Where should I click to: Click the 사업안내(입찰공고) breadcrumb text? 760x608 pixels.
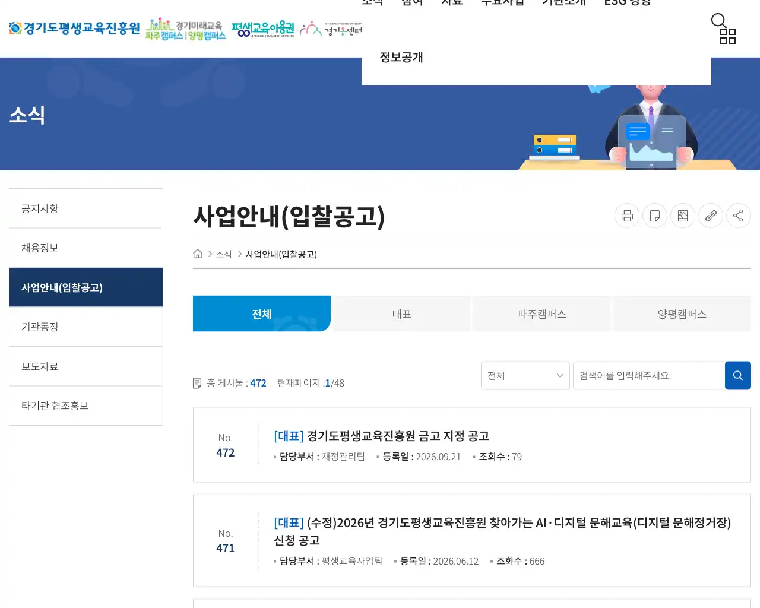(x=281, y=254)
